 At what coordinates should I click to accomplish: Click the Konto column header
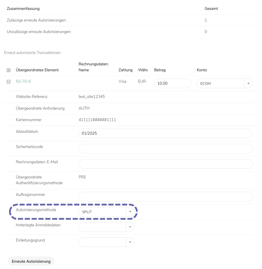tap(202, 70)
